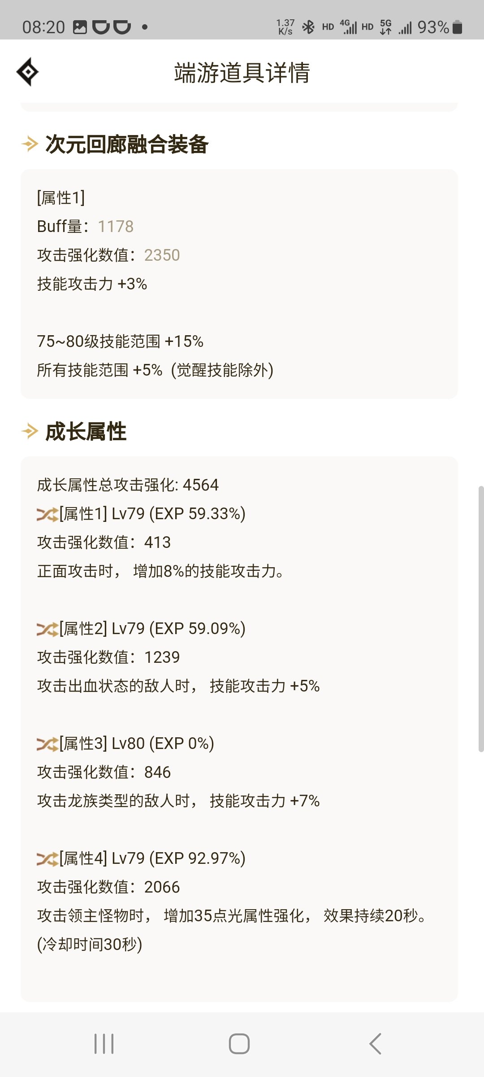Tap the 次元回廊融合装备 section heading text
484x1077 pixels.
[x=127, y=144]
